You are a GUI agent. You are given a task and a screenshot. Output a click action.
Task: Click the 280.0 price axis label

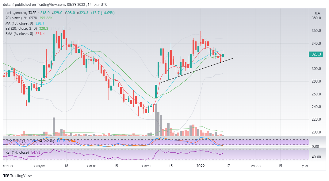coord(316,81)
